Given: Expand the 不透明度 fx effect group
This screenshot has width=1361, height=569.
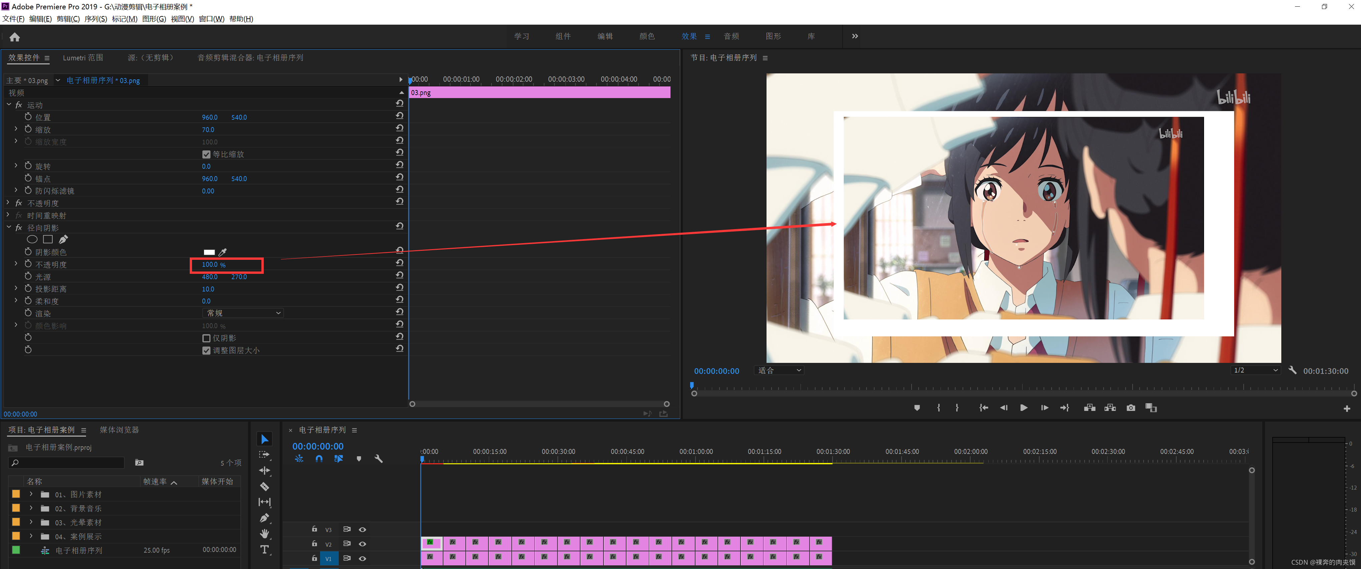Looking at the screenshot, I should coord(8,203).
